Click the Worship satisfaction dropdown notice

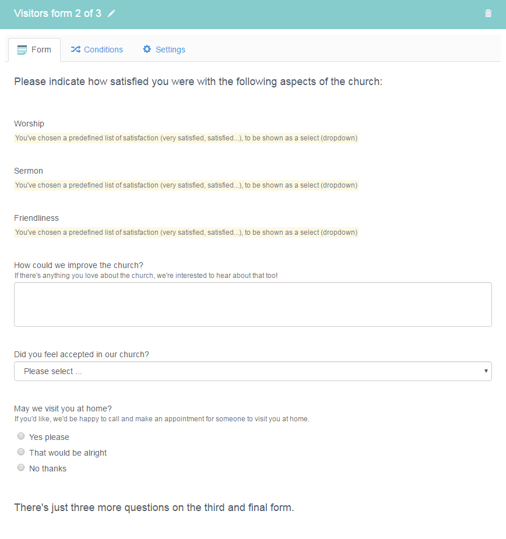(x=186, y=138)
